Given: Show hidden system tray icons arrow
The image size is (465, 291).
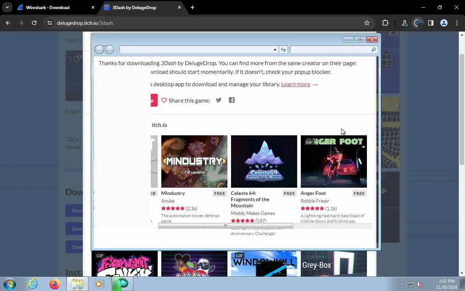Looking at the screenshot, I should point(402,284).
